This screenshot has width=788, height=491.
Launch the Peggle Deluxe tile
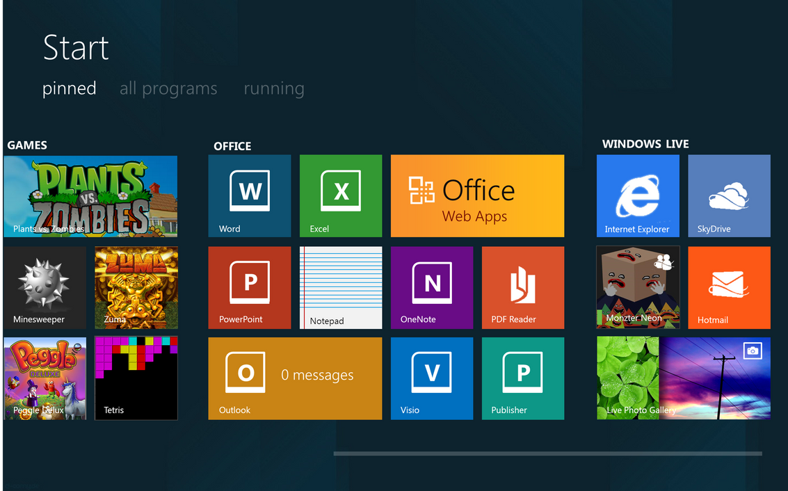45,378
